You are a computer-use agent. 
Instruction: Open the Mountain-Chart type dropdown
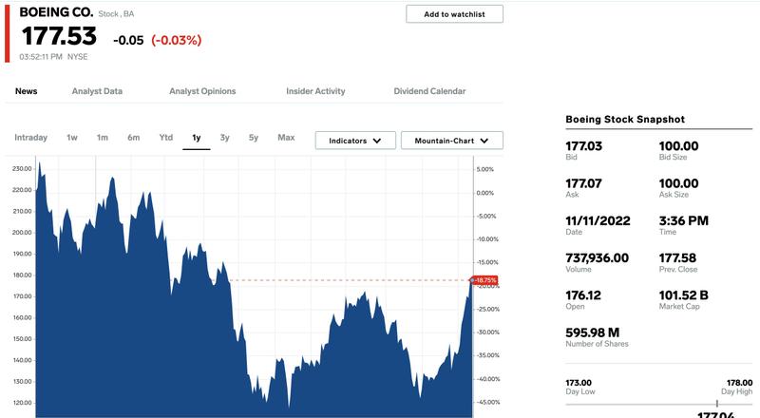pyautogui.click(x=452, y=141)
